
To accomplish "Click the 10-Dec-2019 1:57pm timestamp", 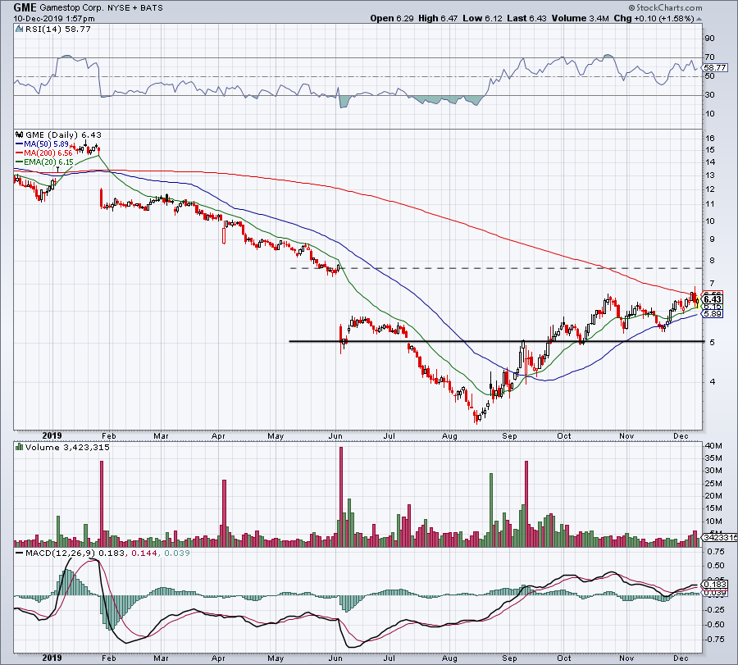I will point(53,19).
